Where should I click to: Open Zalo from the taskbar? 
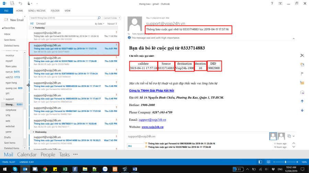point(105,169)
